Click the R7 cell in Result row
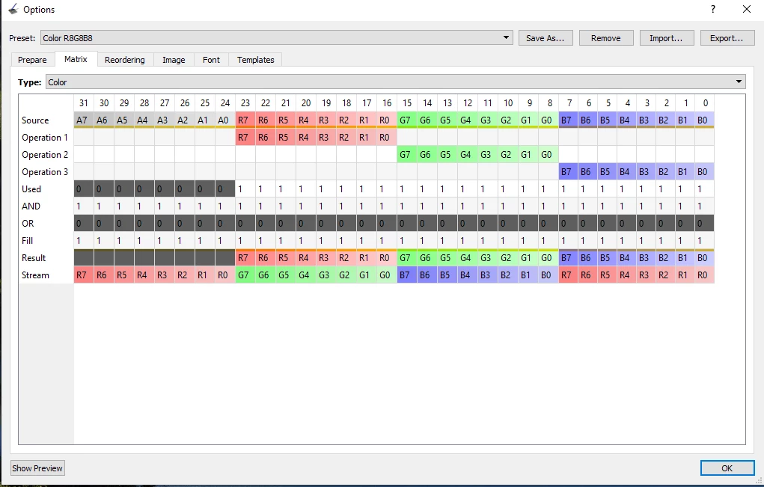Screen dimensions: 764x487 (x=245, y=257)
